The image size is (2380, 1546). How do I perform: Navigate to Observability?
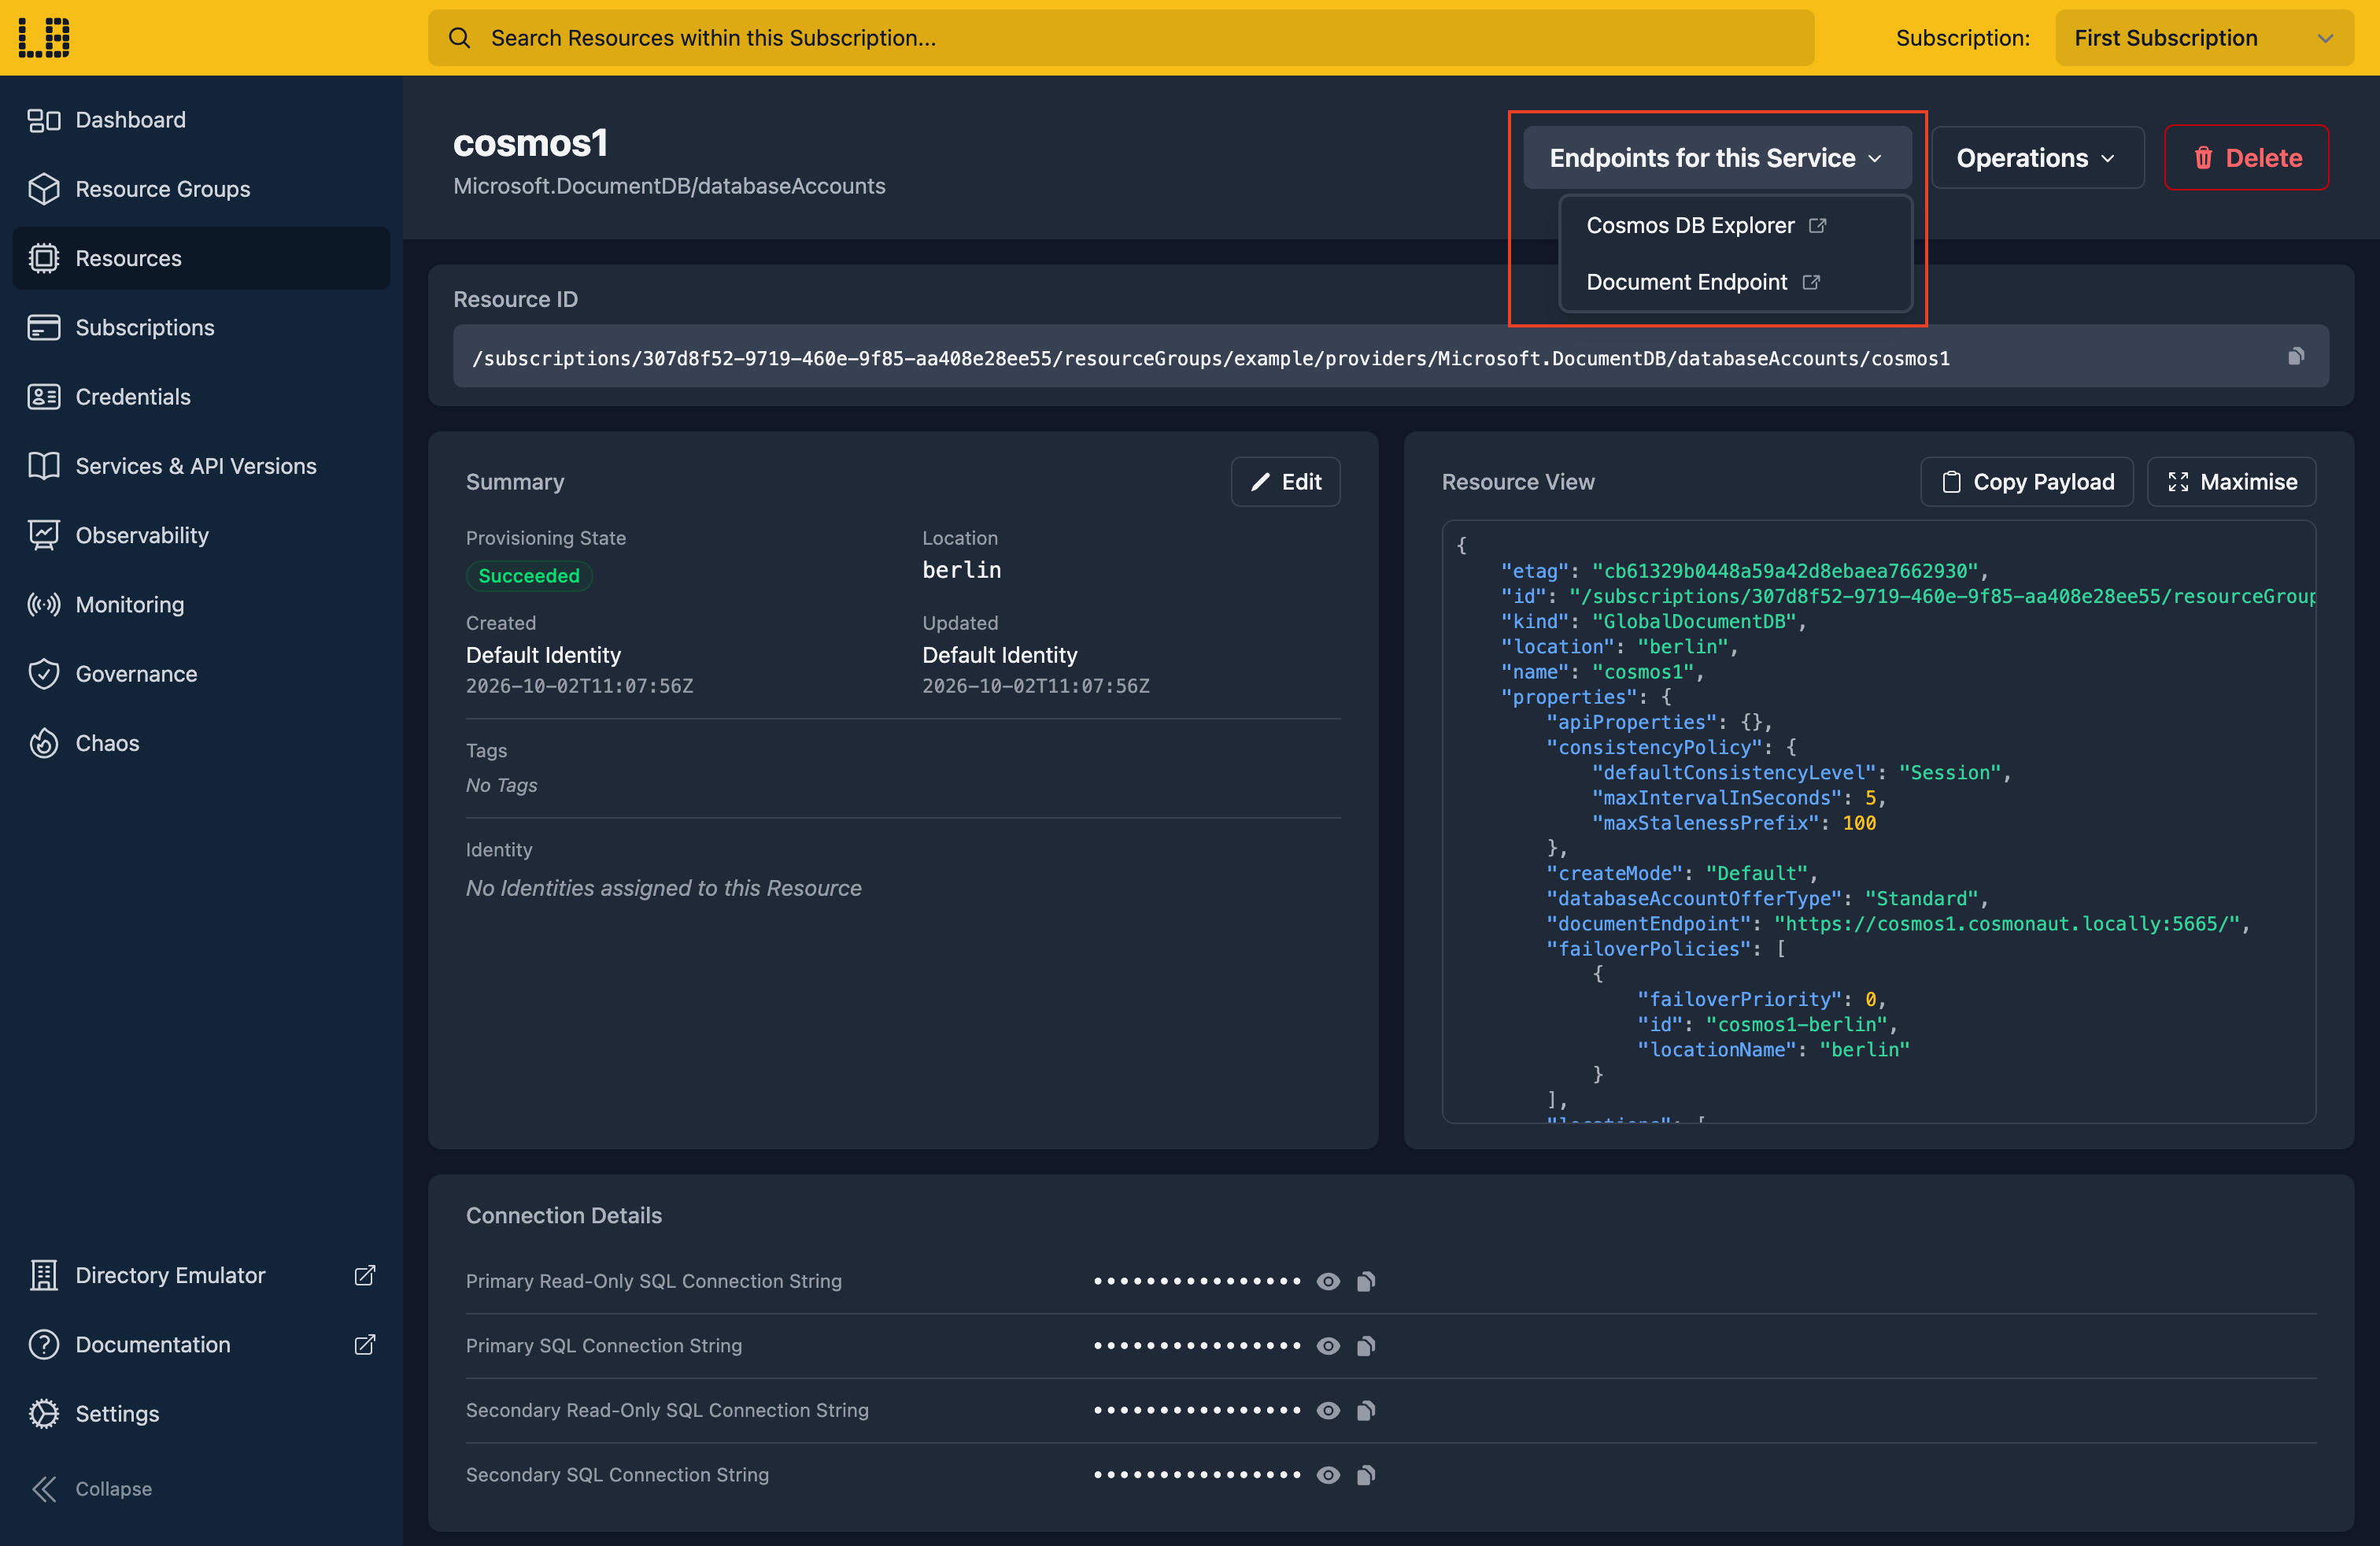pos(201,535)
